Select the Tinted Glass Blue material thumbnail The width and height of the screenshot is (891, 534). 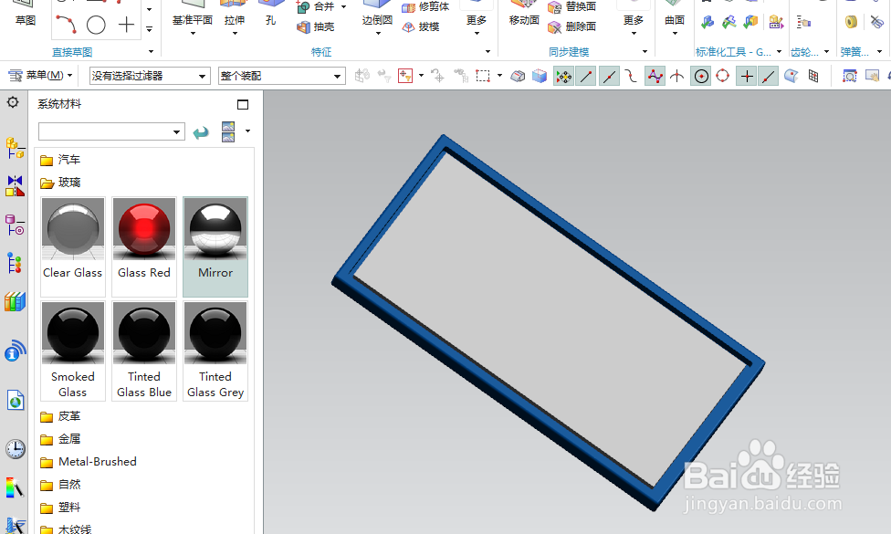click(143, 351)
